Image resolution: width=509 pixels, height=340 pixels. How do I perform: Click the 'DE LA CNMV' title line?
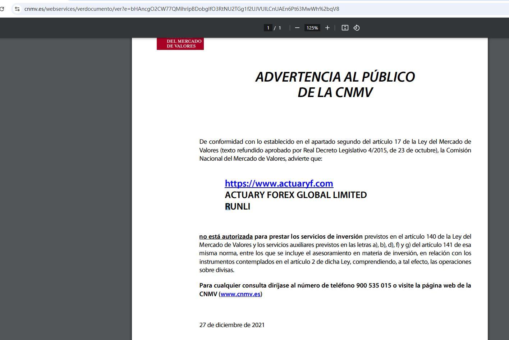(x=335, y=92)
